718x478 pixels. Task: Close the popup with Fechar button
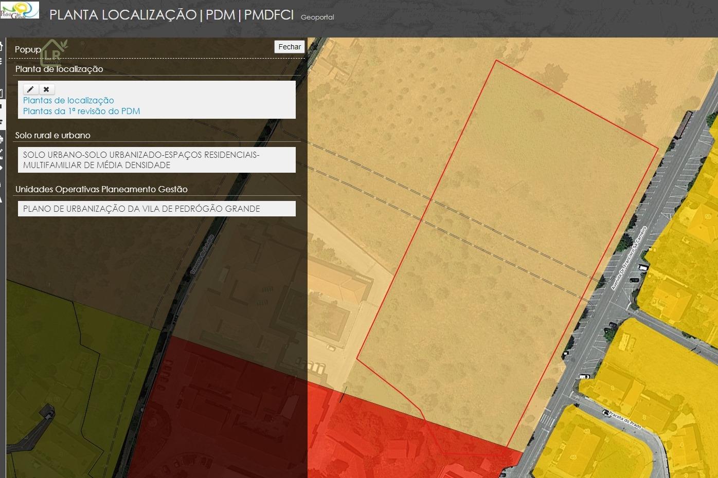pos(290,47)
